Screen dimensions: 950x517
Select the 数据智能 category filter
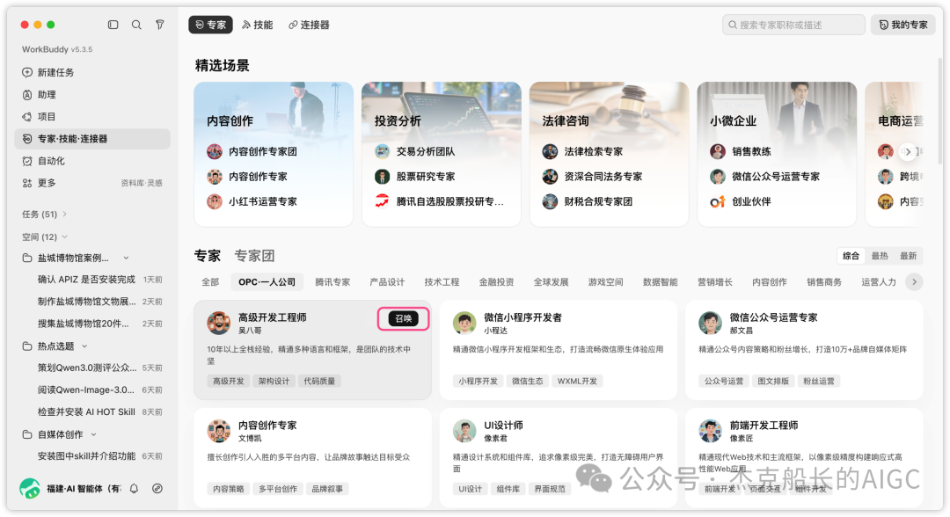coord(661,282)
